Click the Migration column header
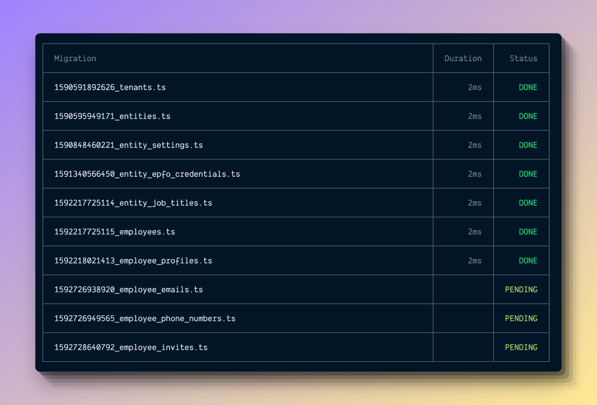Image resolution: width=597 pixels, height=405 pixels. [x=75, y=58]
